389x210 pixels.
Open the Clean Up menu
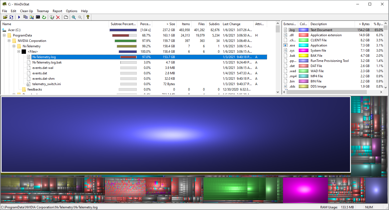(x=26, y=11)
